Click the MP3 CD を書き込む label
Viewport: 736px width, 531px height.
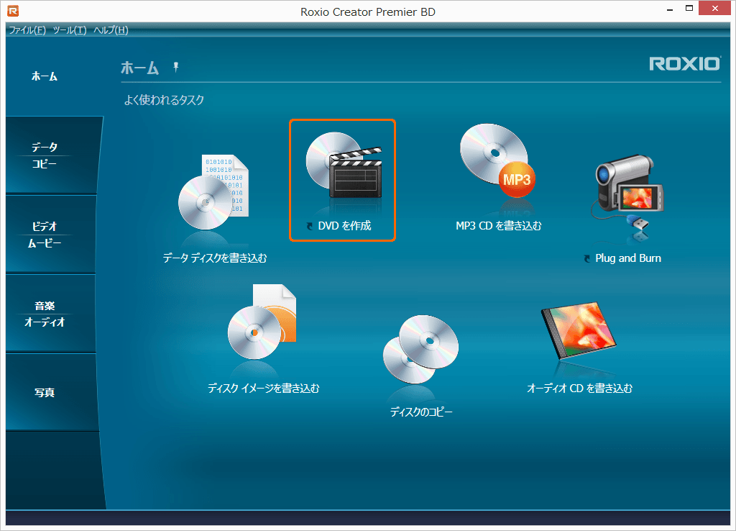(499, 226)
